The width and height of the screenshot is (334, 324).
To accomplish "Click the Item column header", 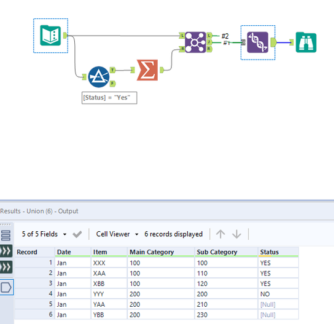I will pyautogui.click(x=109, y=252).
